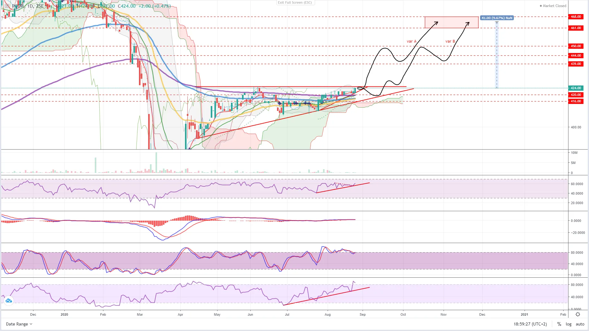Click the var A arrow head
This screenshot has height=331, width=589.
[437, 23]
